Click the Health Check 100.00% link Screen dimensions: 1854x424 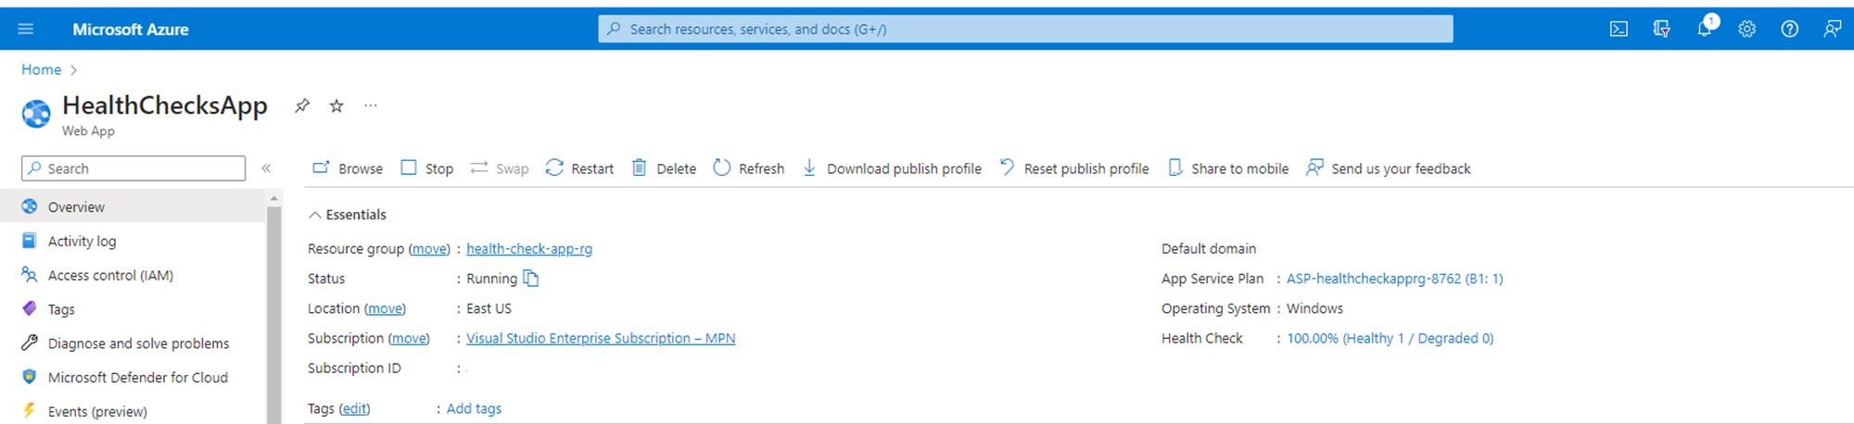(1390, 339)
